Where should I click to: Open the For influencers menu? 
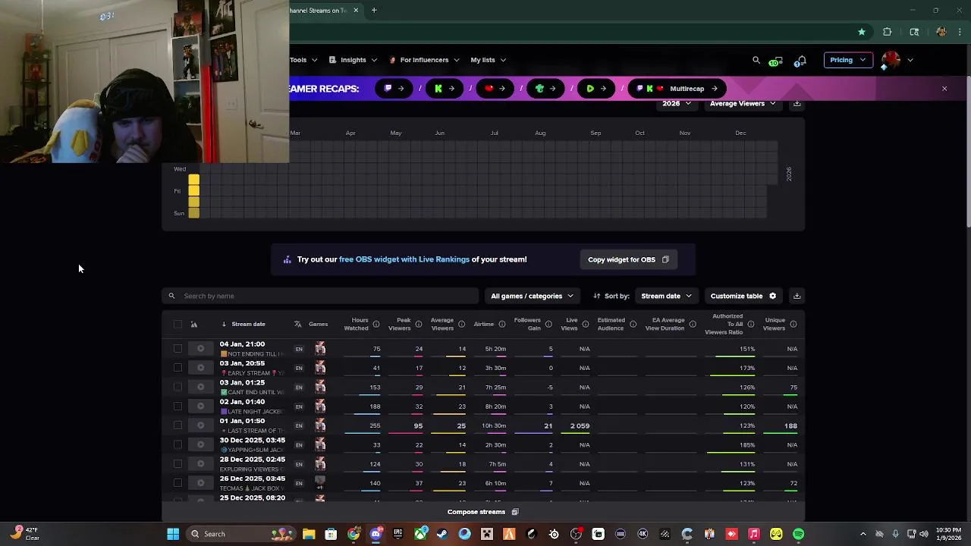click(424, 60)
